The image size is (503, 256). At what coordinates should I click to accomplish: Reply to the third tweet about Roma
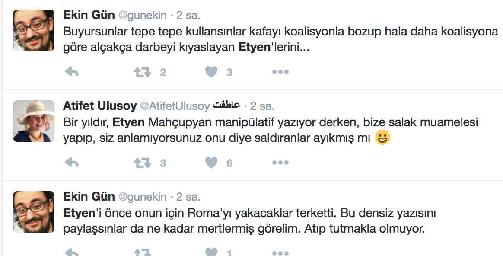[x=71, y=252]
